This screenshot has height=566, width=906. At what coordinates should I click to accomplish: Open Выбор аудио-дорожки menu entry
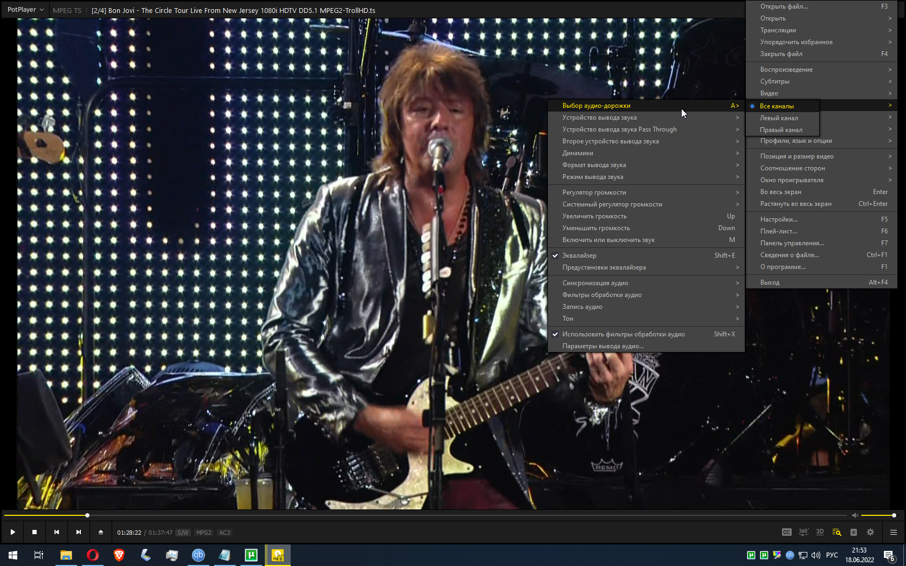[x=646, y=106]
